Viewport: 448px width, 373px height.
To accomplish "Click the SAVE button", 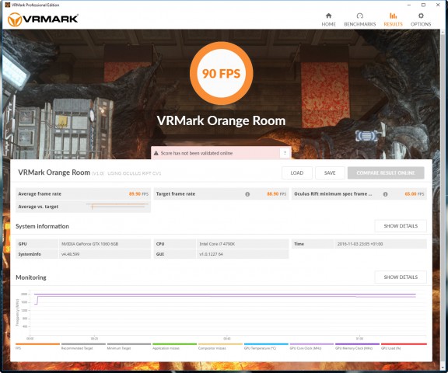I will 330,173.
